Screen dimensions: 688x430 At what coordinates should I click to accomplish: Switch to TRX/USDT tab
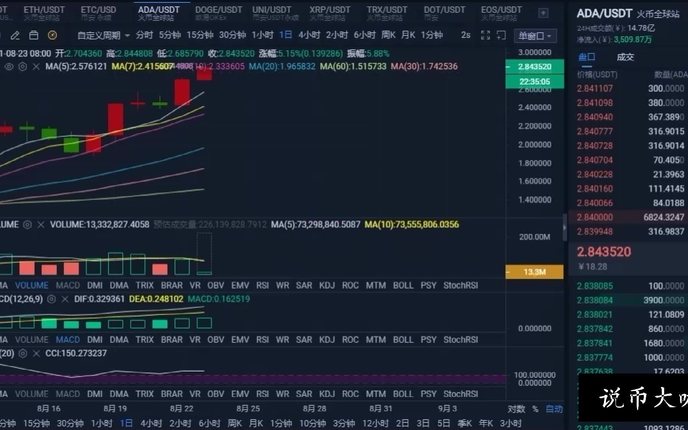pyautogui.click(x=387, y=13)
